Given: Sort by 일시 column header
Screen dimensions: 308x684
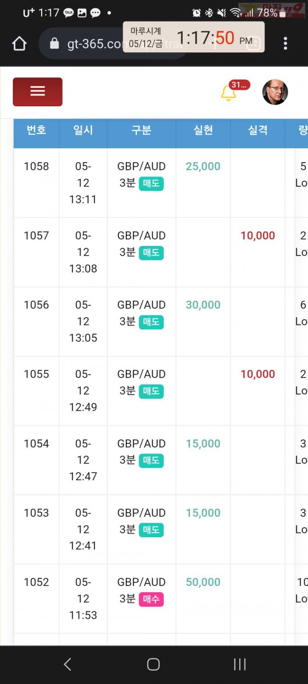Looking at the screenshot, I should [83, 130].
